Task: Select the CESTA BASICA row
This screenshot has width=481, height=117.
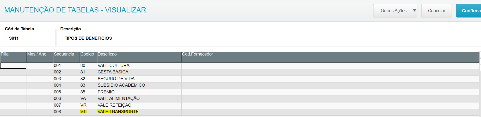Action: point(113,72)
